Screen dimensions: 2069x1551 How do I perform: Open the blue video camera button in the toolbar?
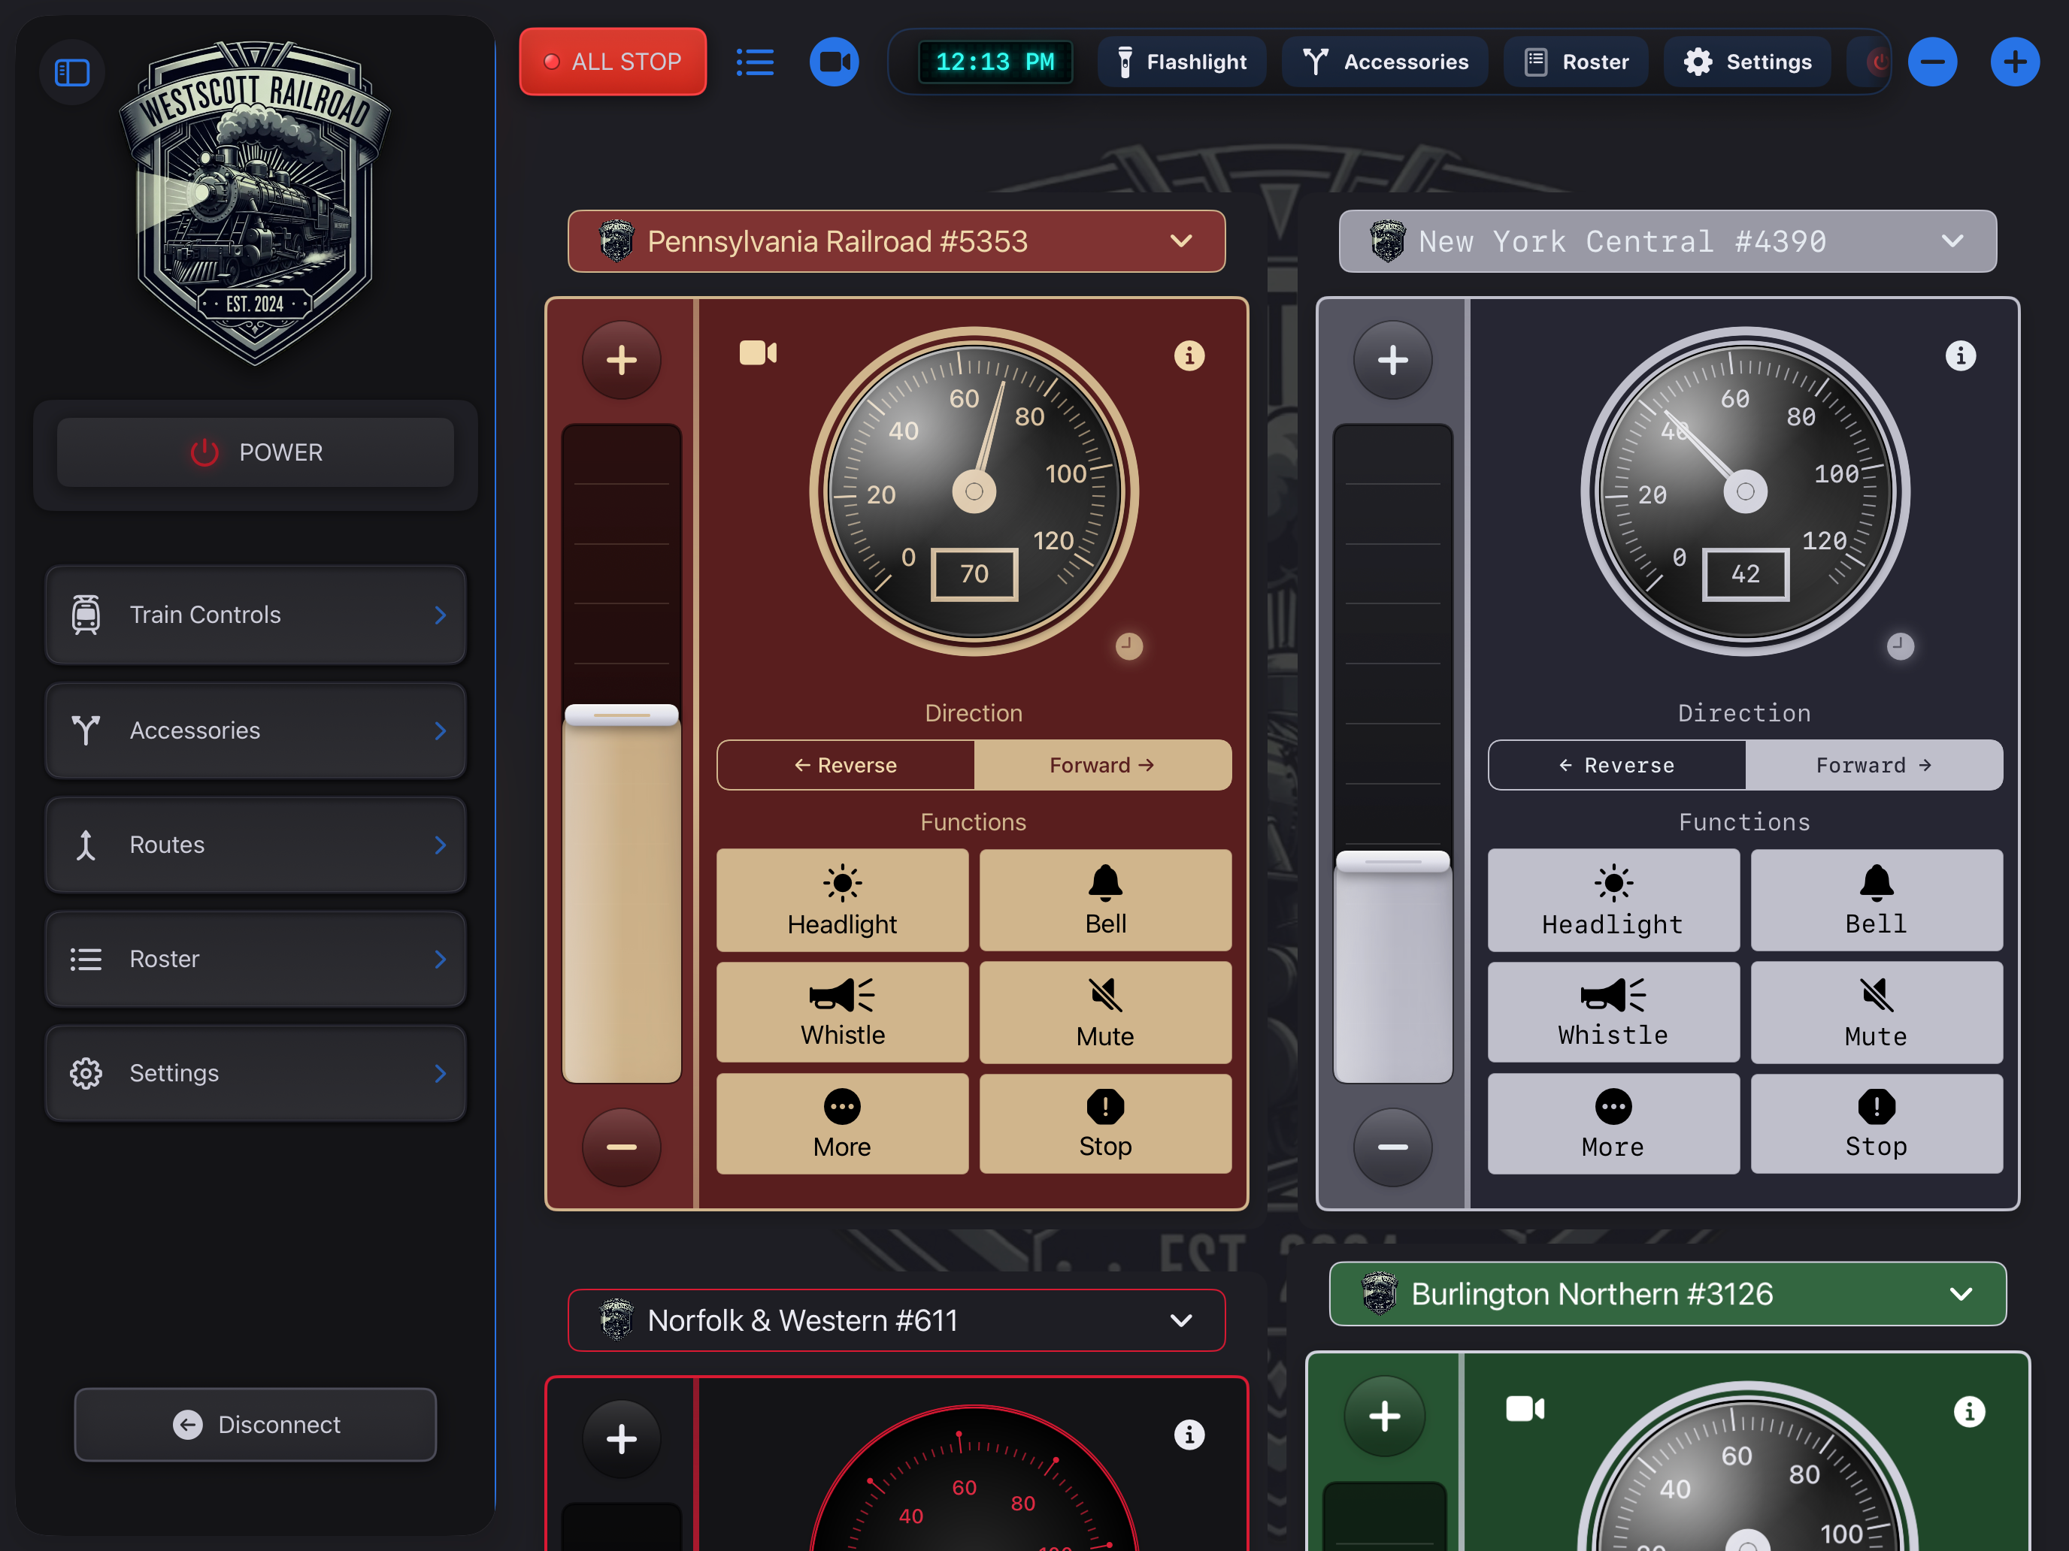pyautogui.click(x=835, y=62)
